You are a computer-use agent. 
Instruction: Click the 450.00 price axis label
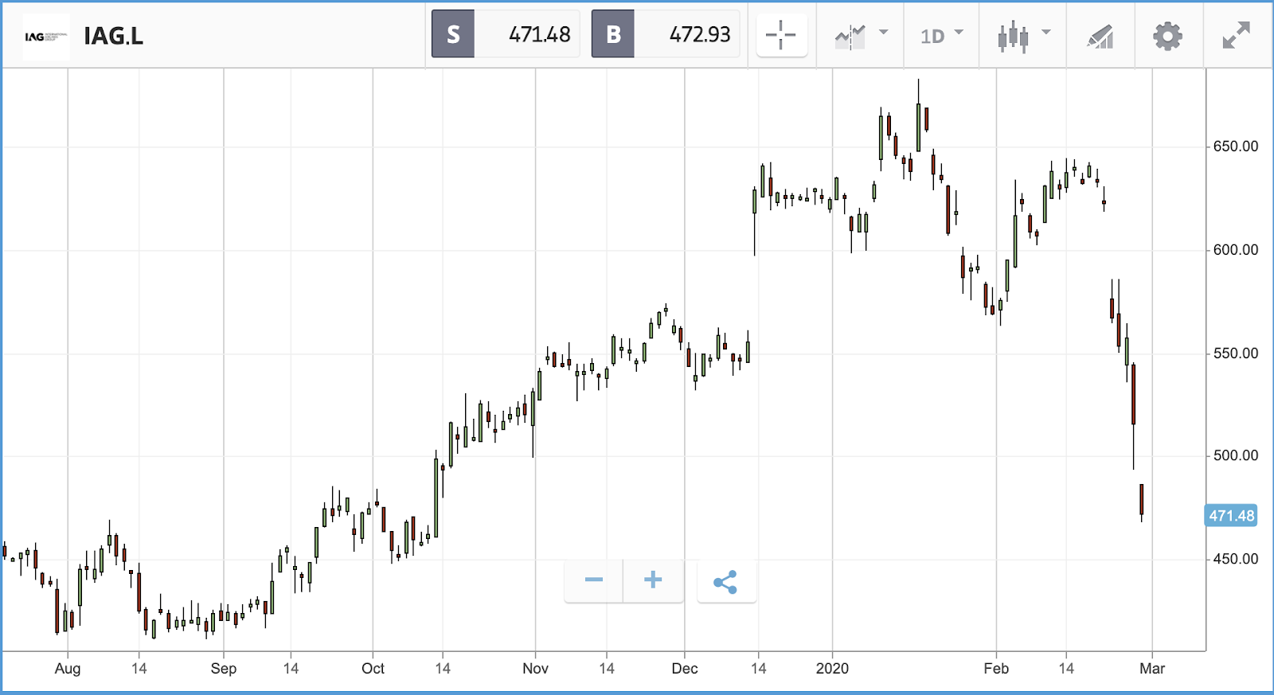click(1236, 559)
